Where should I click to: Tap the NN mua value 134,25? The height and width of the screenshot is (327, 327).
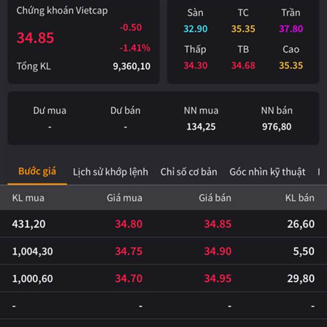(201, 127)
